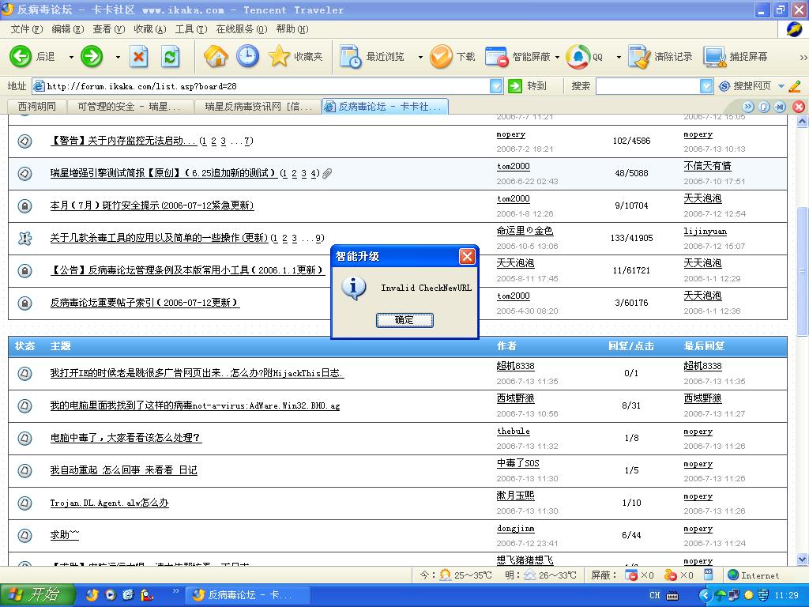Close the 智能升级 dialog with X

(x=468, y=256)
